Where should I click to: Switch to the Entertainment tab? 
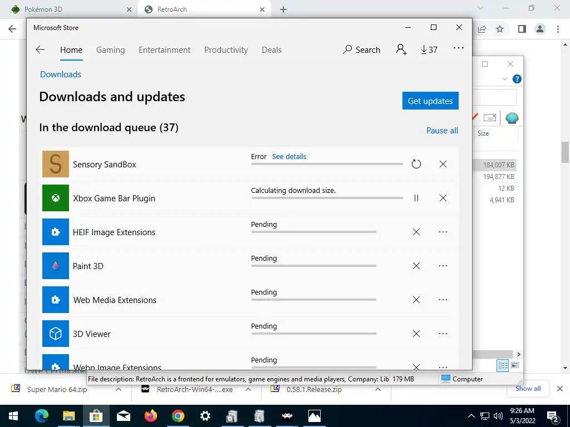[x=164, y=50]
